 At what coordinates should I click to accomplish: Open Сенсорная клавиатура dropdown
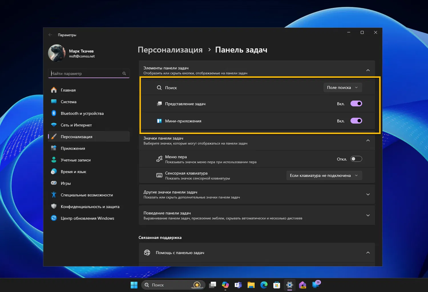point(324,176)
